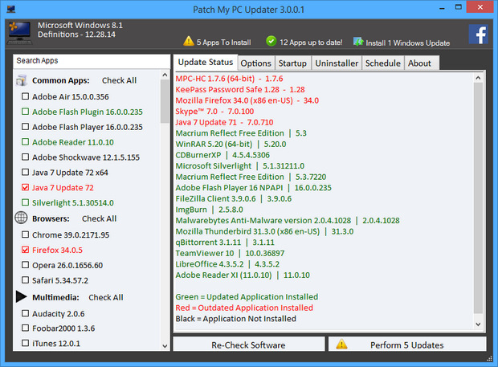Select the ImgBurn 2.5.8.0 line
Screen dimensions: 498x367
pyautogui.click(x=210, y=210)
